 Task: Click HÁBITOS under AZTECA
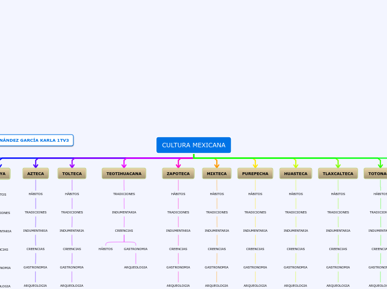[36, 194]
